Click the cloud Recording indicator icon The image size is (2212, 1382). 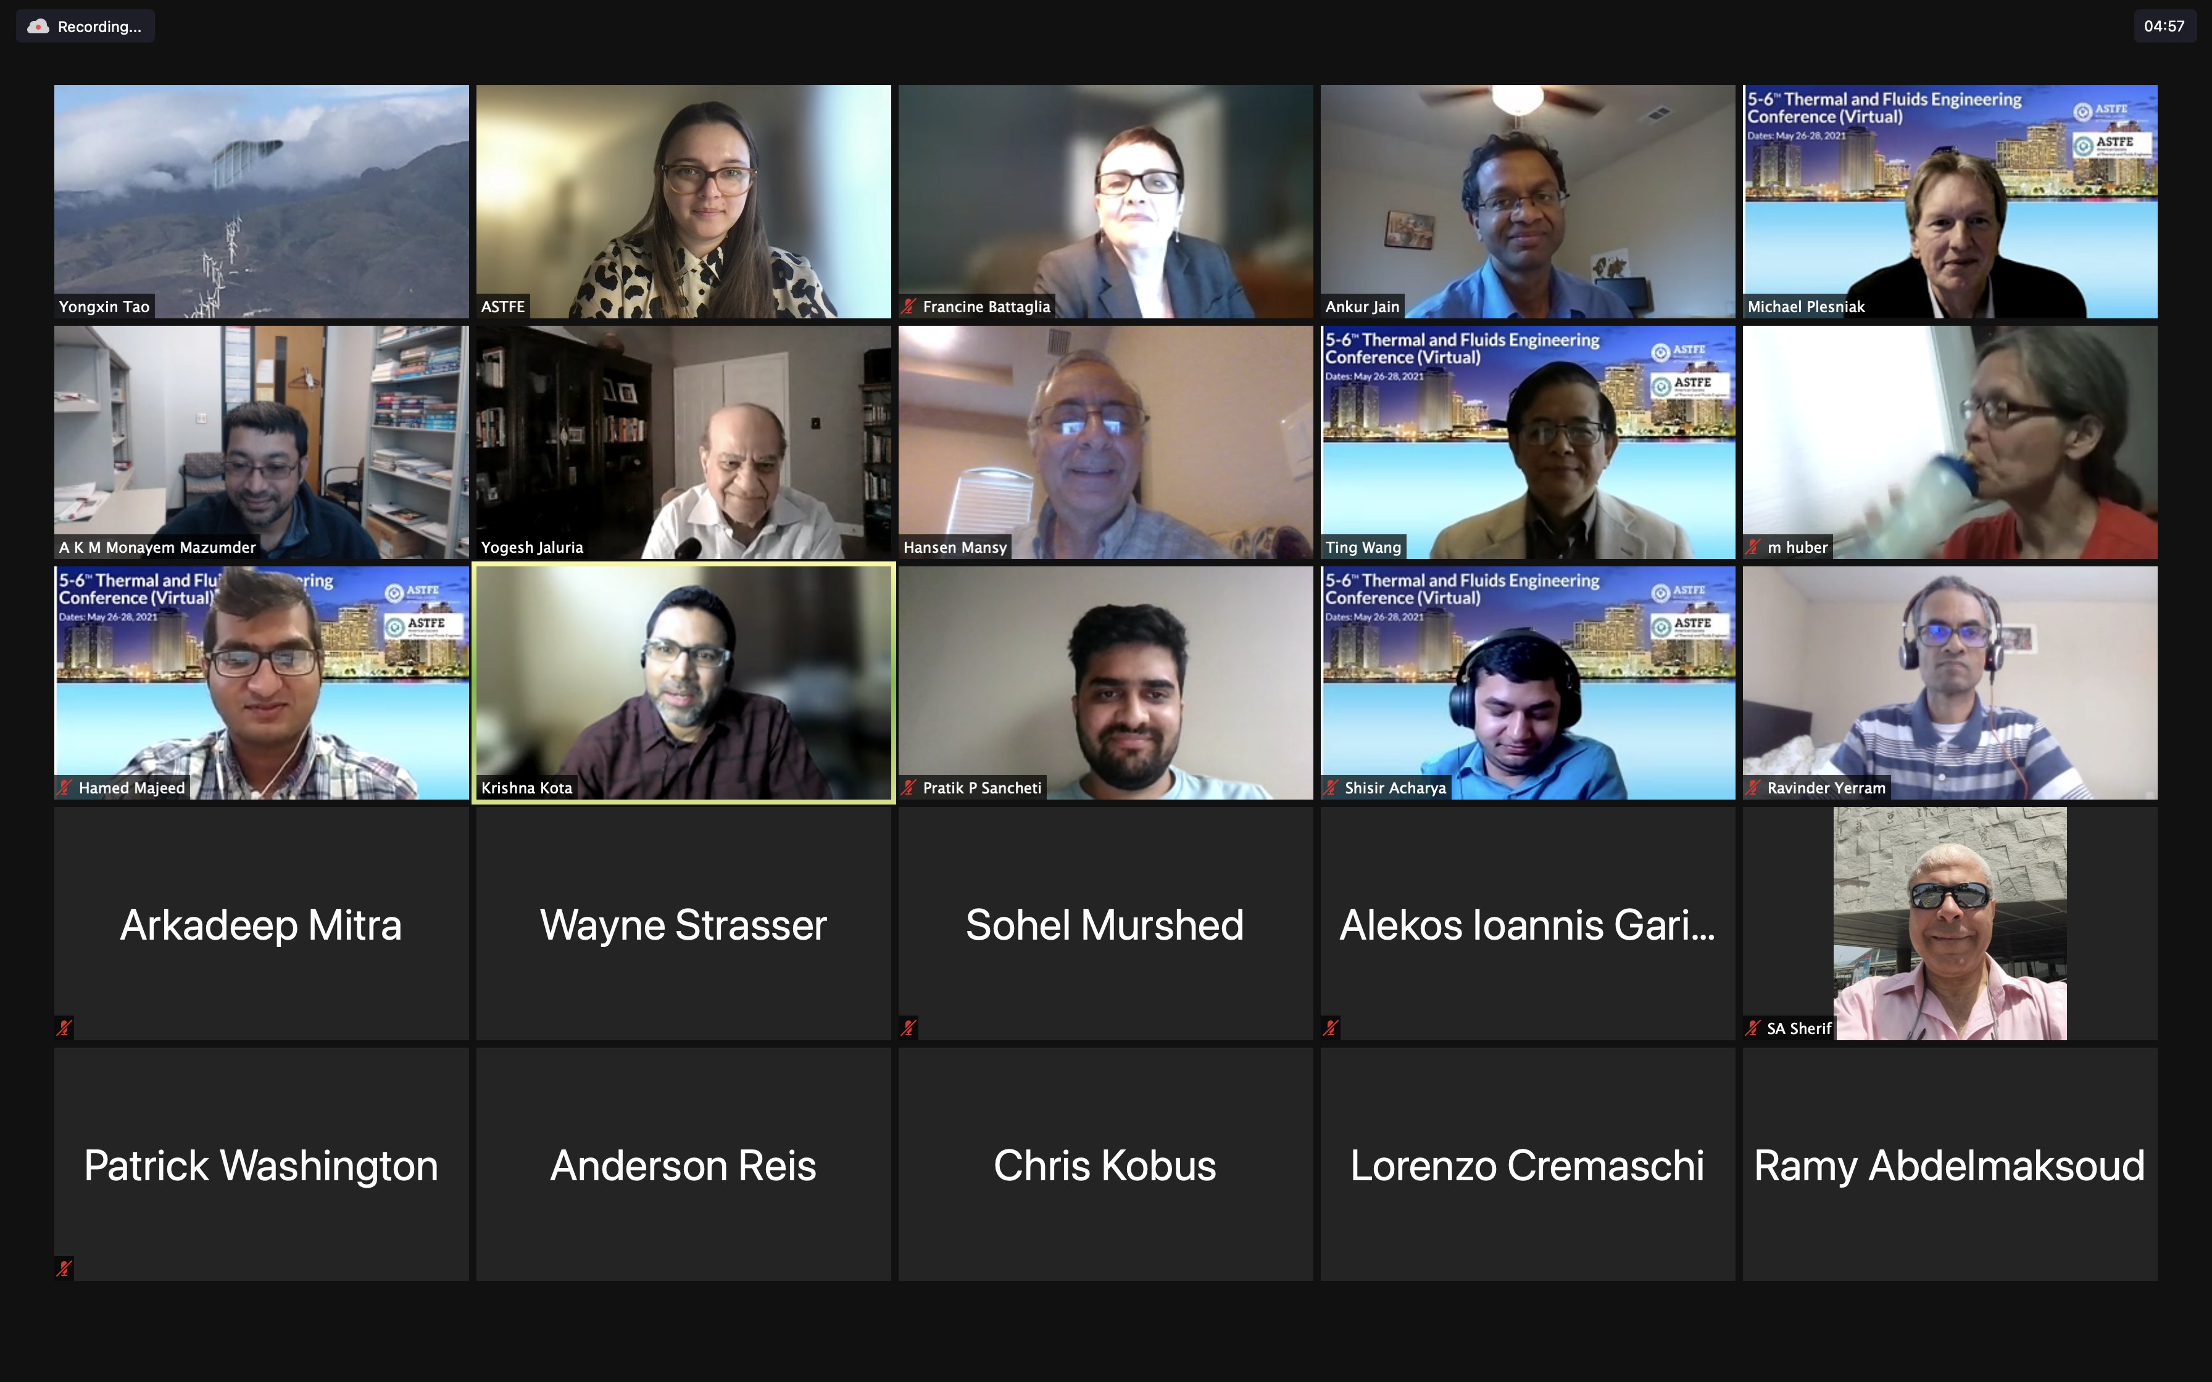click(x=38, y=27)
